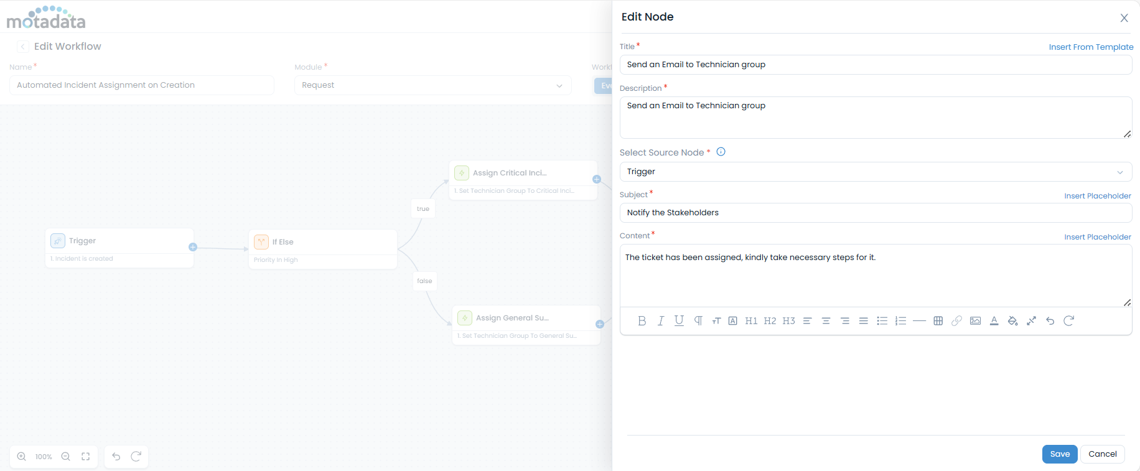Redo the last workflow canvas change
The width and height of the screenshot is (1140, 471).
pyautogui.click(x=136, y=457)
